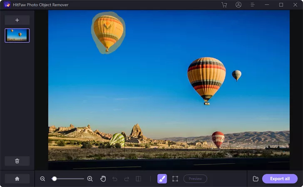This screenshot has height=187, width=303.
Task: Click the highlighted yellow balloon on canvas
Action: click(108, 33)
